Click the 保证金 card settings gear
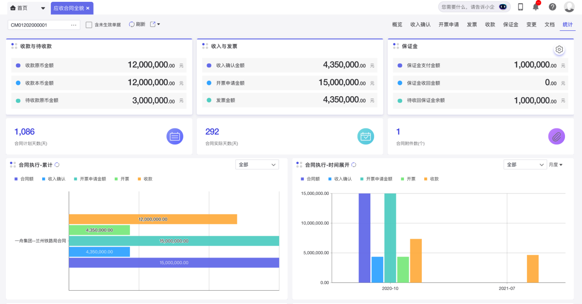 [x=559, y=50]
